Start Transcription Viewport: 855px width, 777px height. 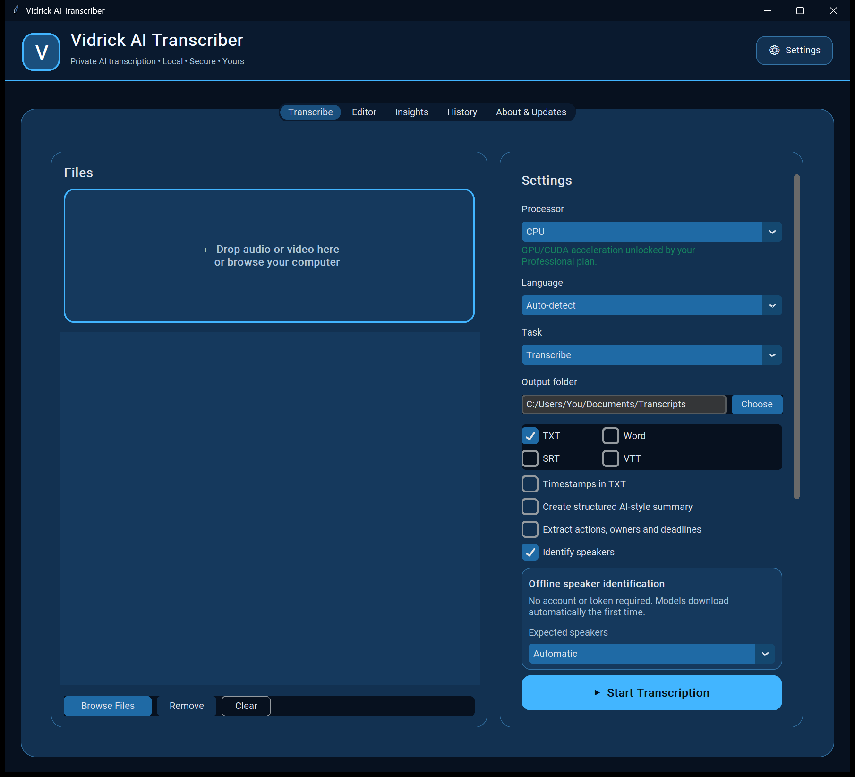pos(651,693)
